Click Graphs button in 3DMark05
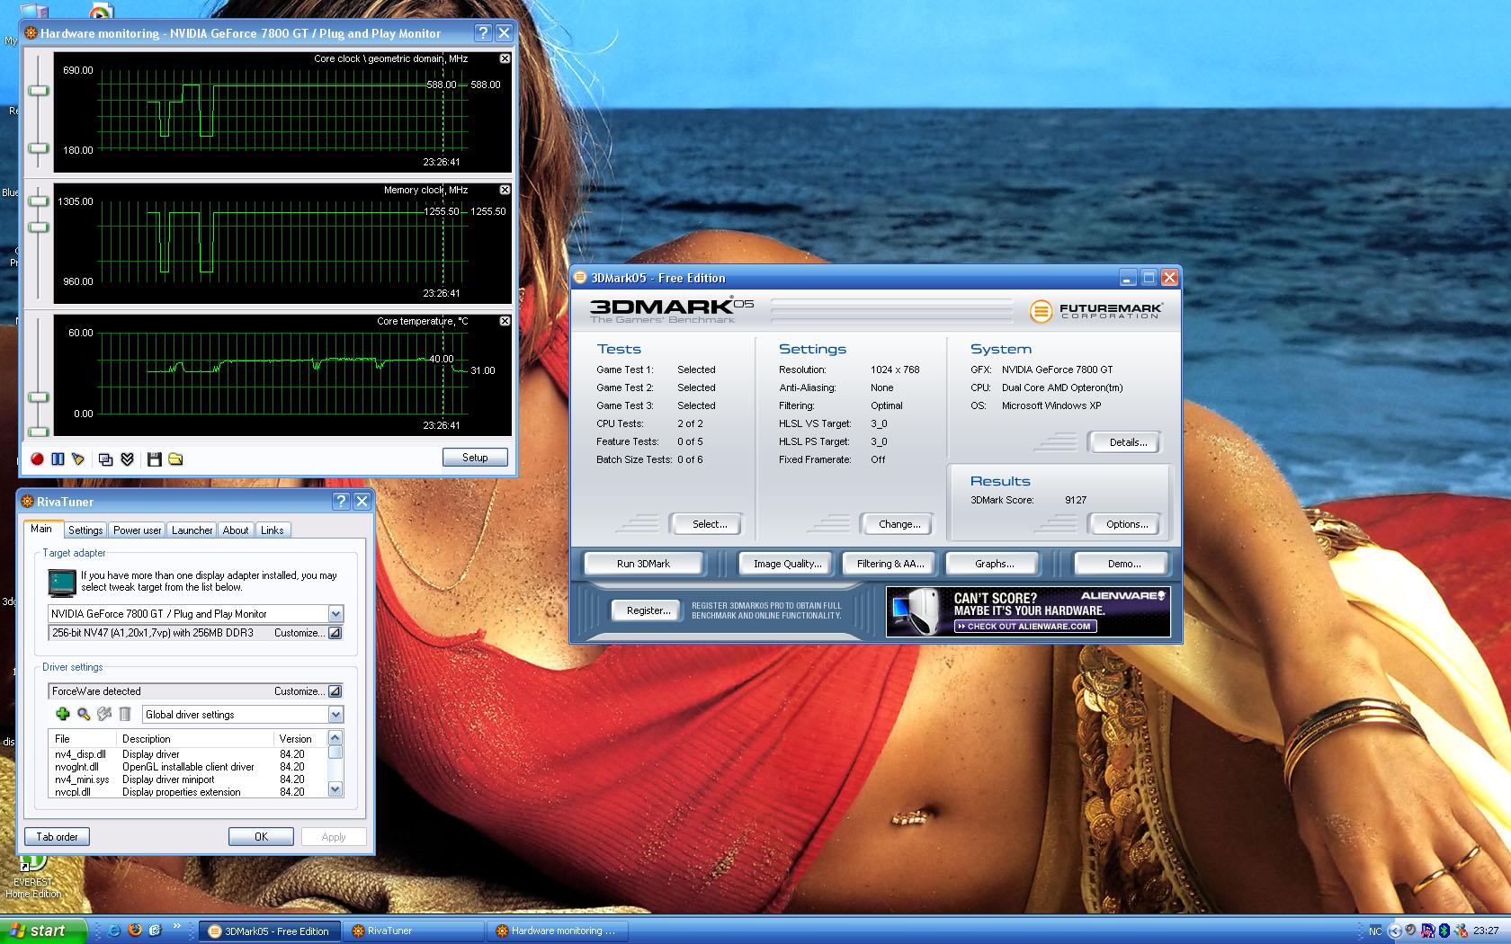 (x=994, y=564)
